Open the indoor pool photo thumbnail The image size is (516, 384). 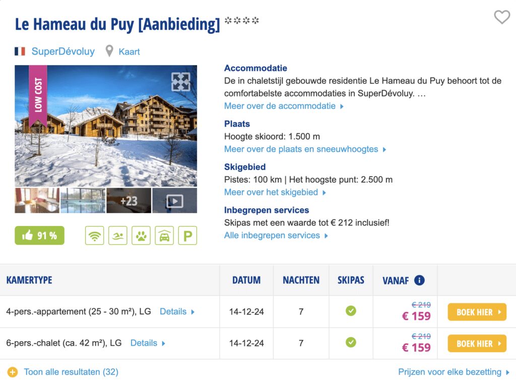83,201
